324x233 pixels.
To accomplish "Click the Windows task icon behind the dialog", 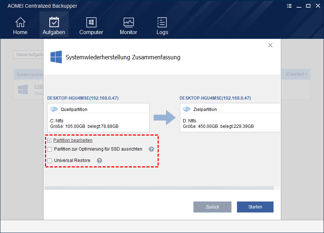I will tap(23, 89).
